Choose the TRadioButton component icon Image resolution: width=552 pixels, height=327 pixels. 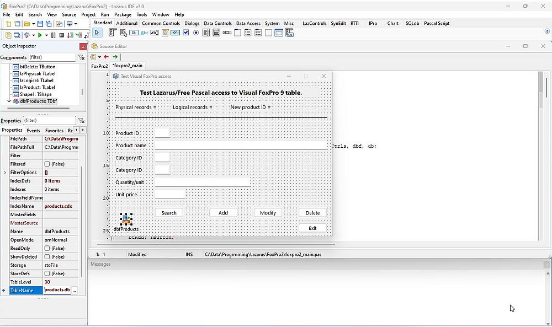[x=196, y=33]
